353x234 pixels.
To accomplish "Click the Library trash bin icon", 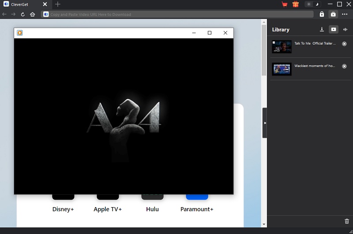I will (x=347, y=221).
